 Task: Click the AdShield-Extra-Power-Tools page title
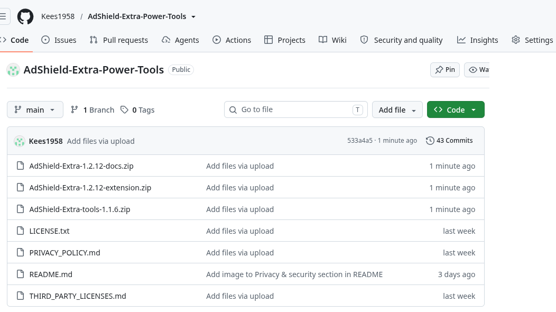pos(94,70)
